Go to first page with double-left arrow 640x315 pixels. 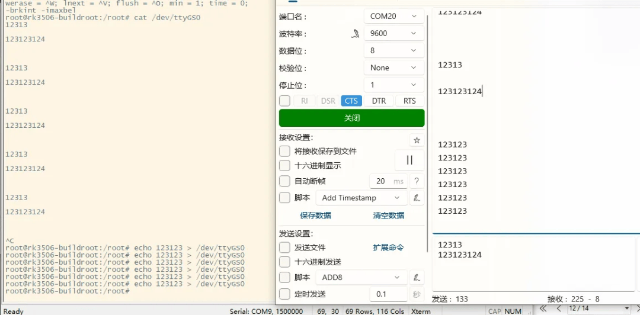(542, 308)
